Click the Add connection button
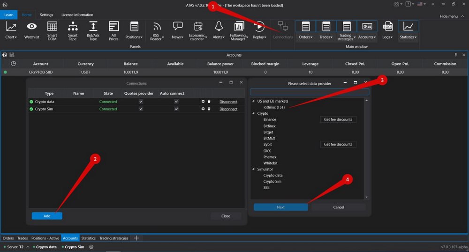469x252 pixels. pos(47,216)
